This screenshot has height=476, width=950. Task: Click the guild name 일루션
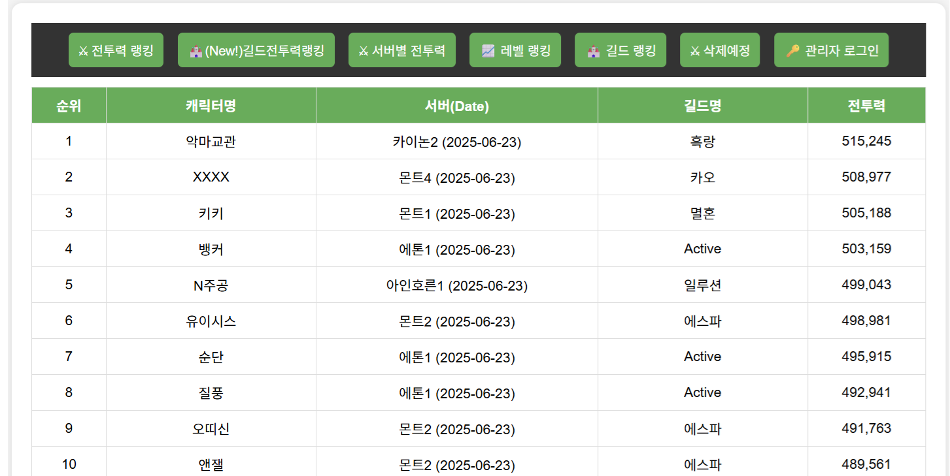(702, 285)
